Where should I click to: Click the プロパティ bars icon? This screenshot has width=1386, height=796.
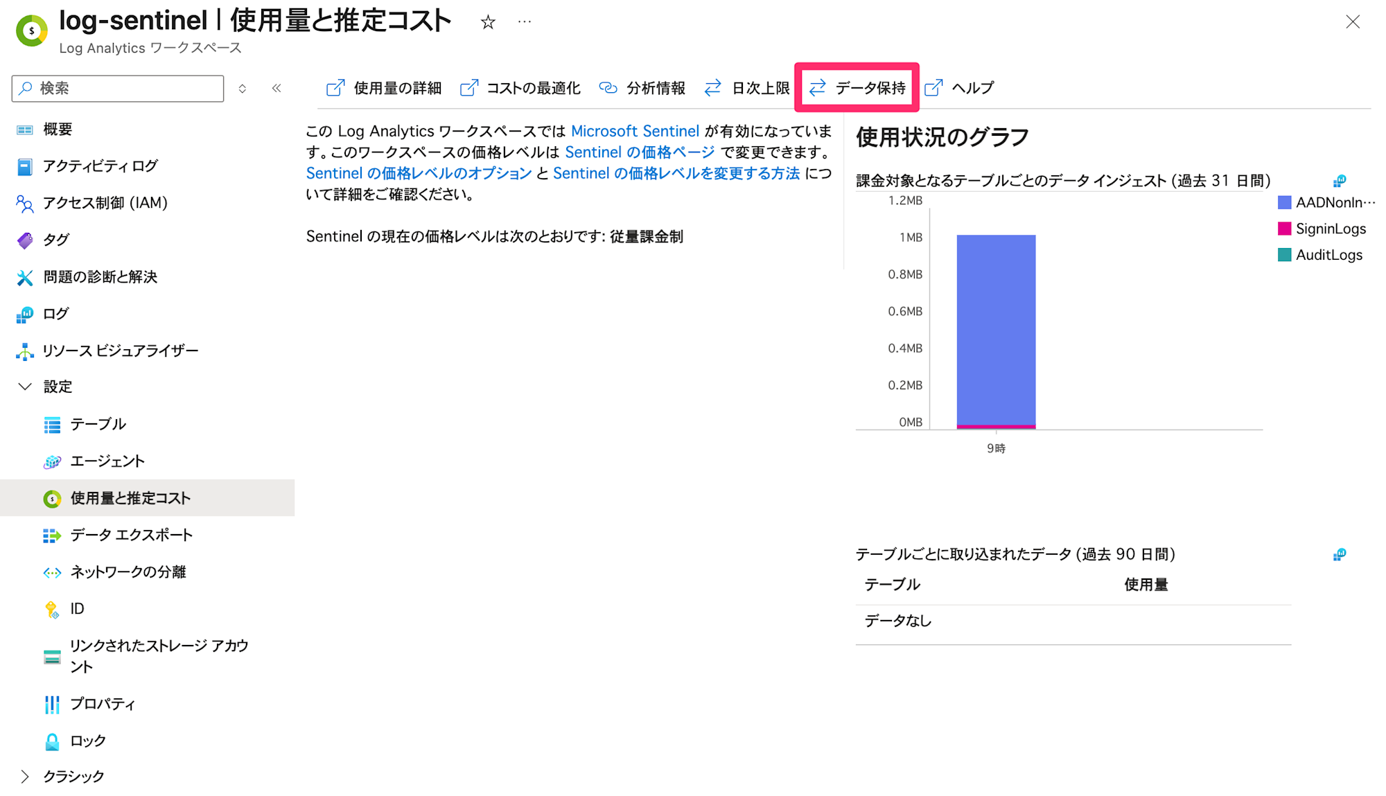[x=52, y=705]
